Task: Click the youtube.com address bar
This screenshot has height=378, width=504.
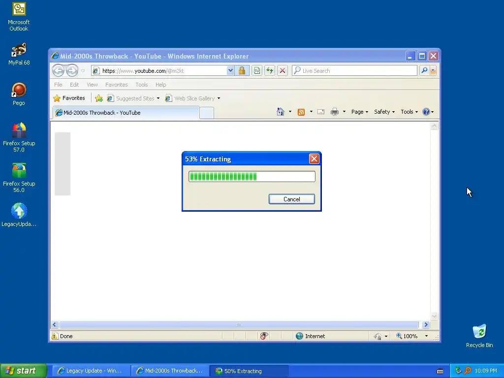Action: point(162,71)
